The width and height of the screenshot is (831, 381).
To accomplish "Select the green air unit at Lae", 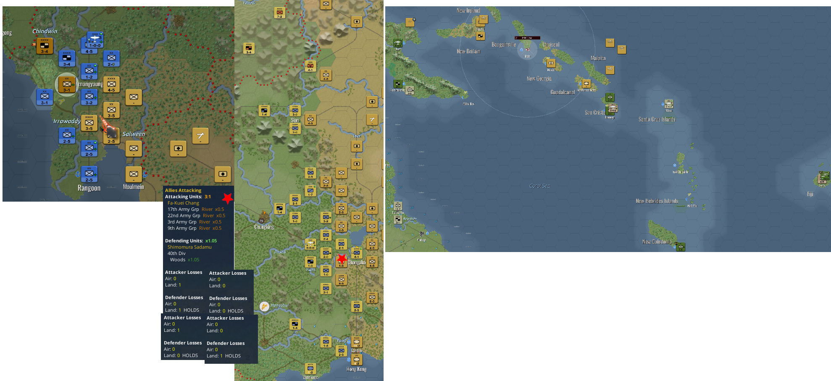I will (x=398, y=43).
